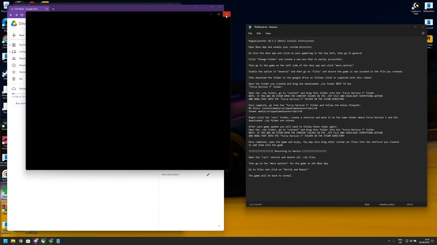The width and height of the screenshot is (437, 245).
Task: Open Starred star icon in Drive
Action: coord(14,72)
